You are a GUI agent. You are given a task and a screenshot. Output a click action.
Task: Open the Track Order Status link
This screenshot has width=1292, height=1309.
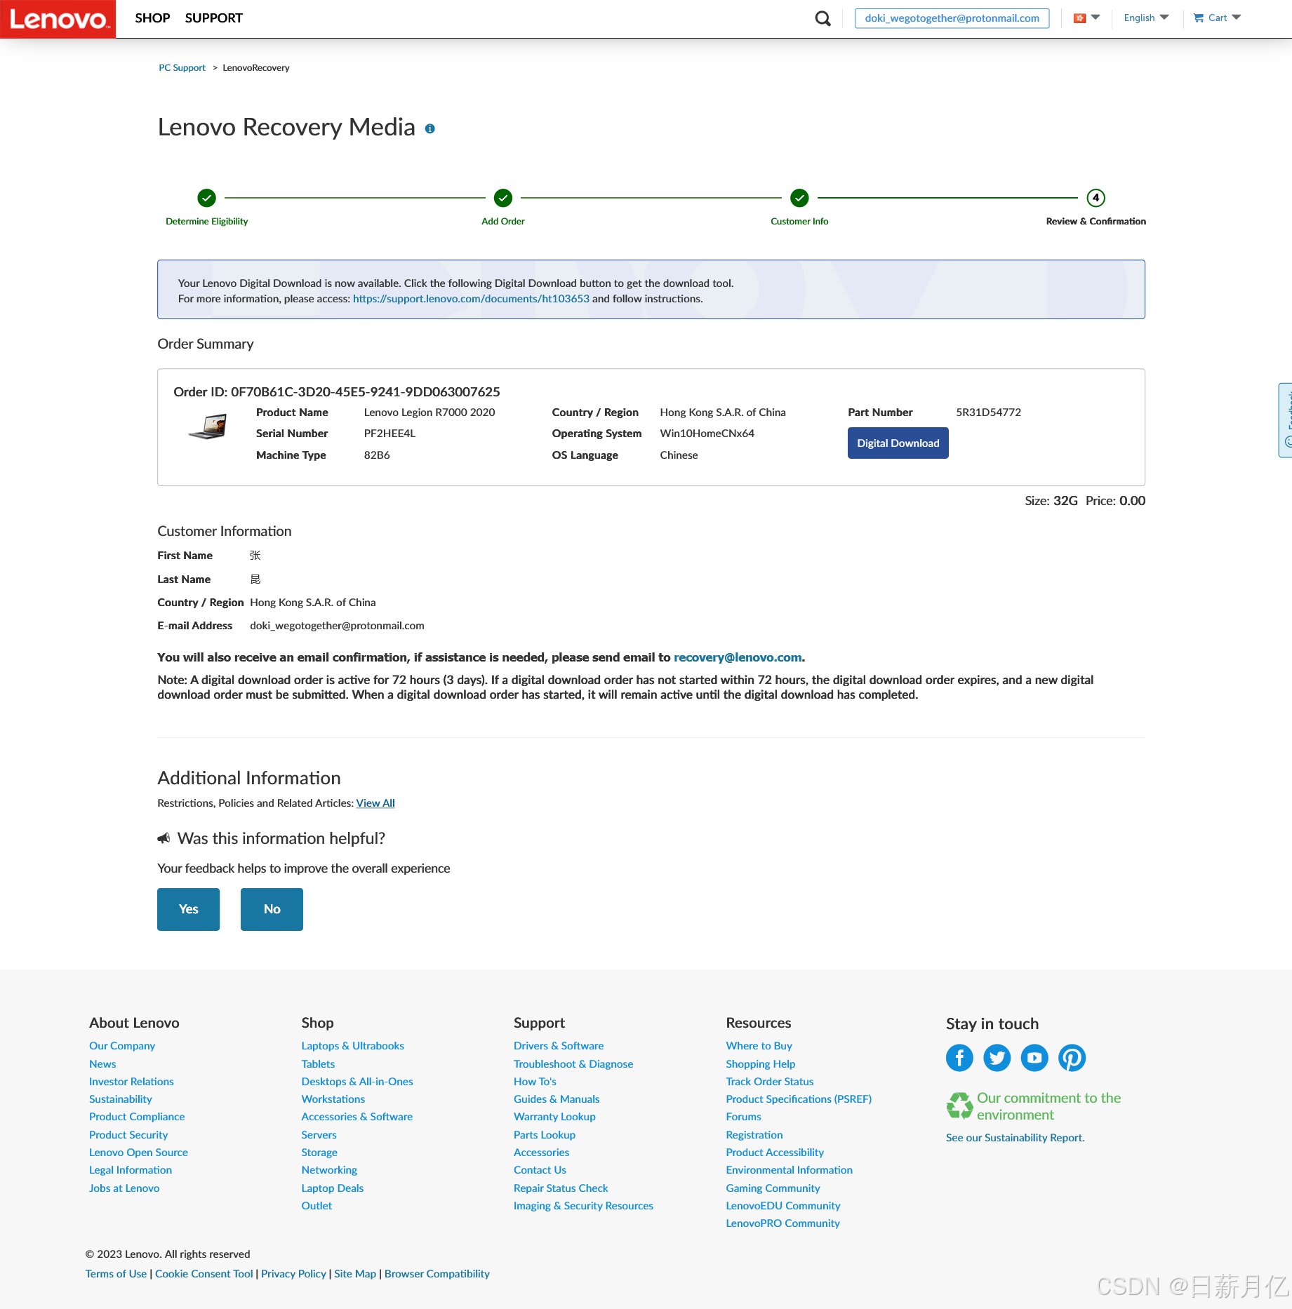tap(770, 1082)
